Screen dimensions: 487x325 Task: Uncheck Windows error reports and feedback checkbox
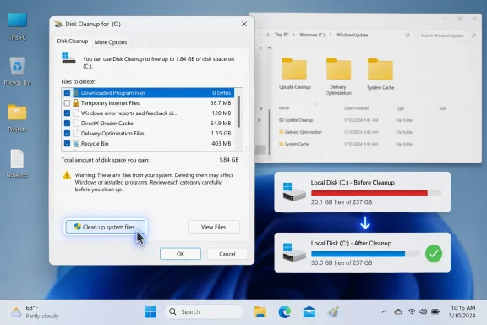[x=67, y=113]
